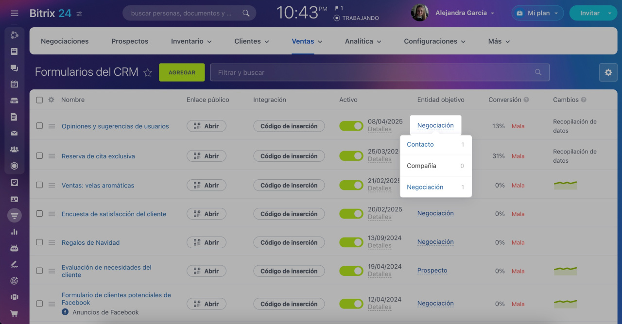Open the Encuesta de satisfacción del cliente form
The image size is (622, 324).
coord(114,214)
